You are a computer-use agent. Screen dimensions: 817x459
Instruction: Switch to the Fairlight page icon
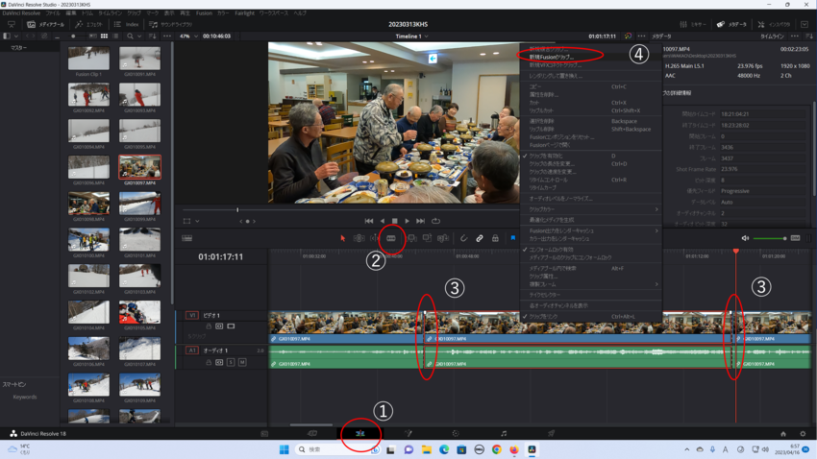pos(504,433)
